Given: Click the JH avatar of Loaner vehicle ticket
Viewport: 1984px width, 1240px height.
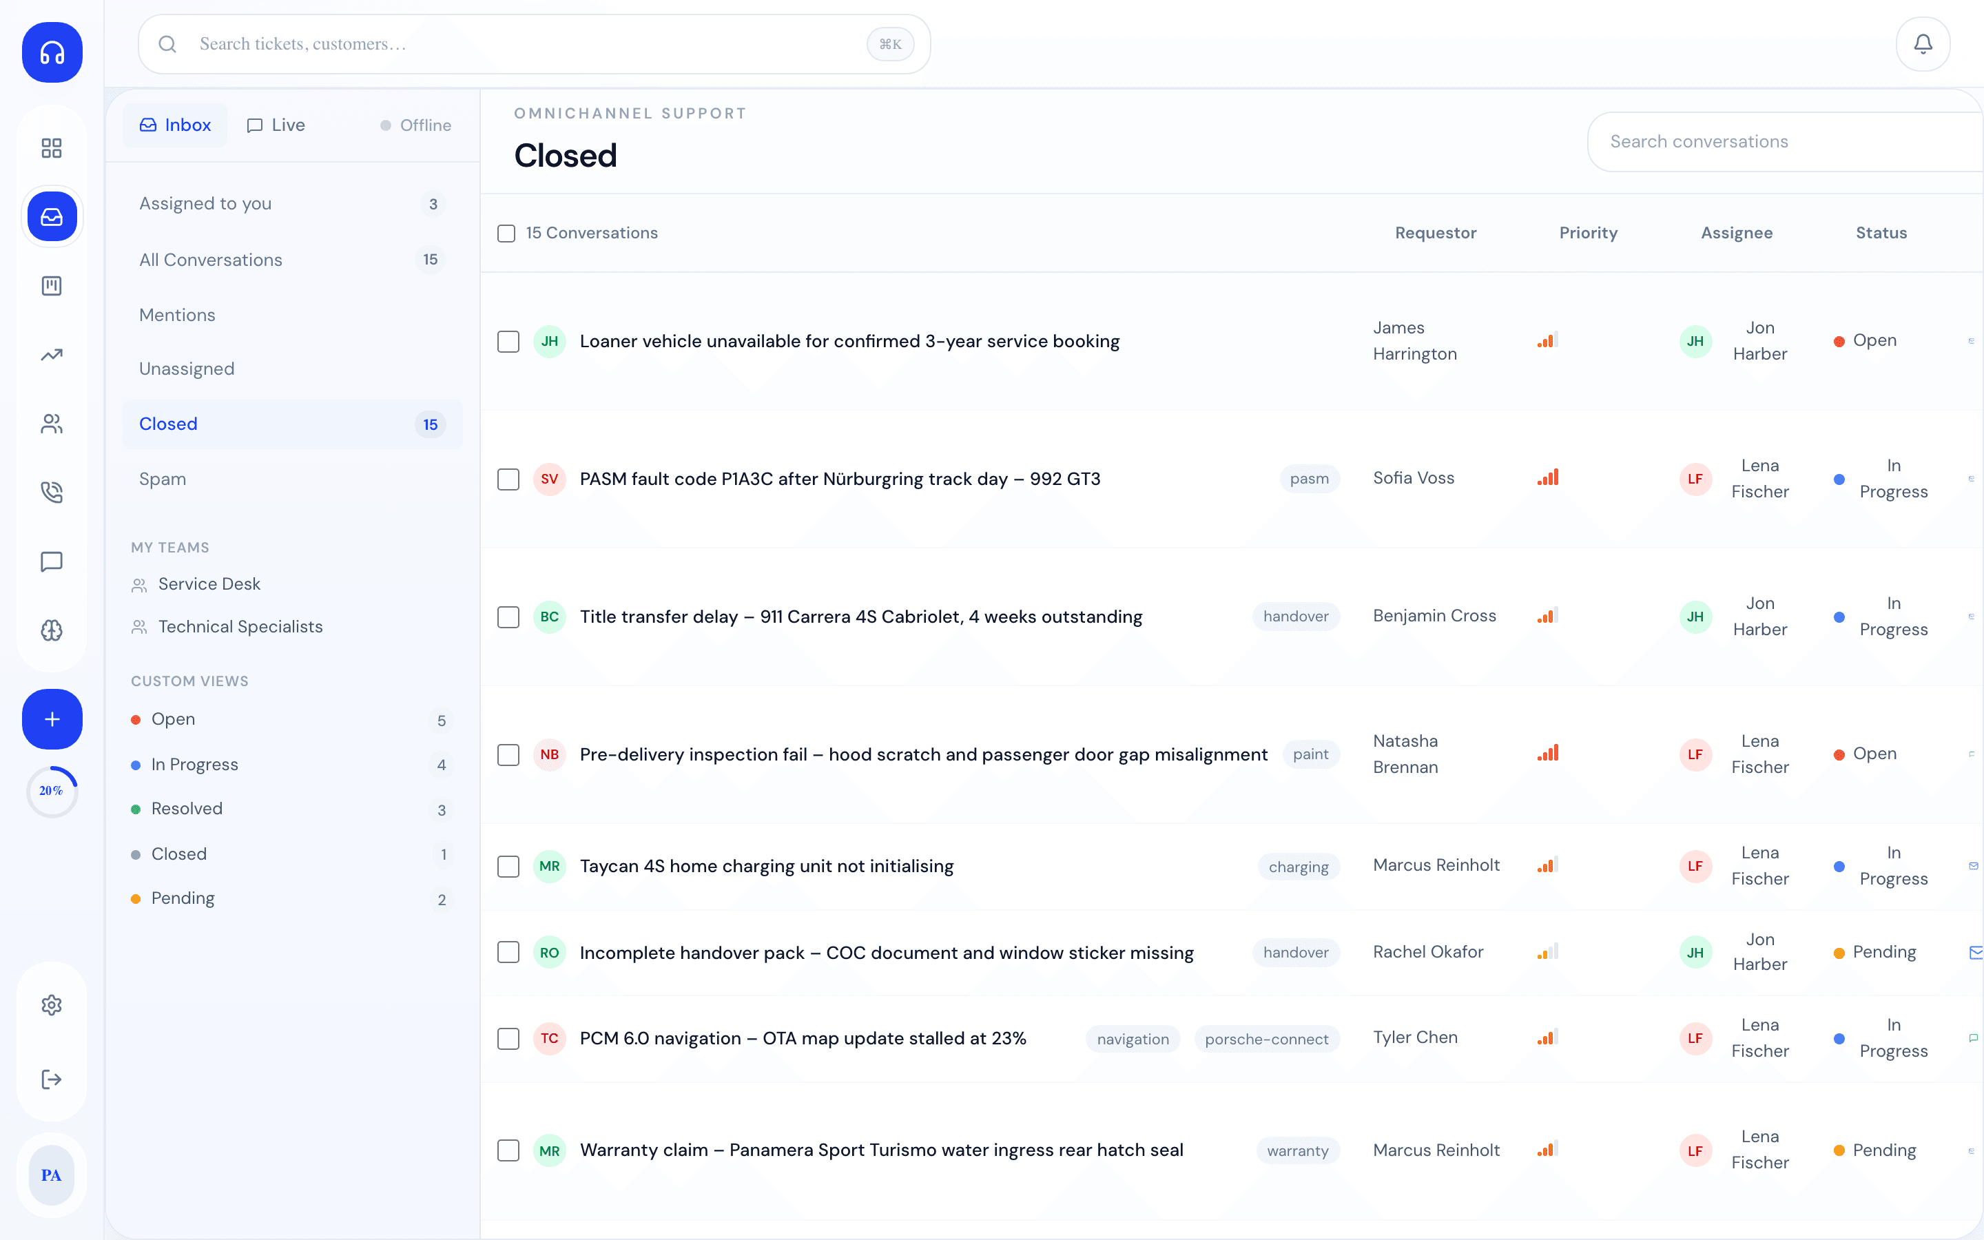Looking at the screenshot, I should 549,341.
